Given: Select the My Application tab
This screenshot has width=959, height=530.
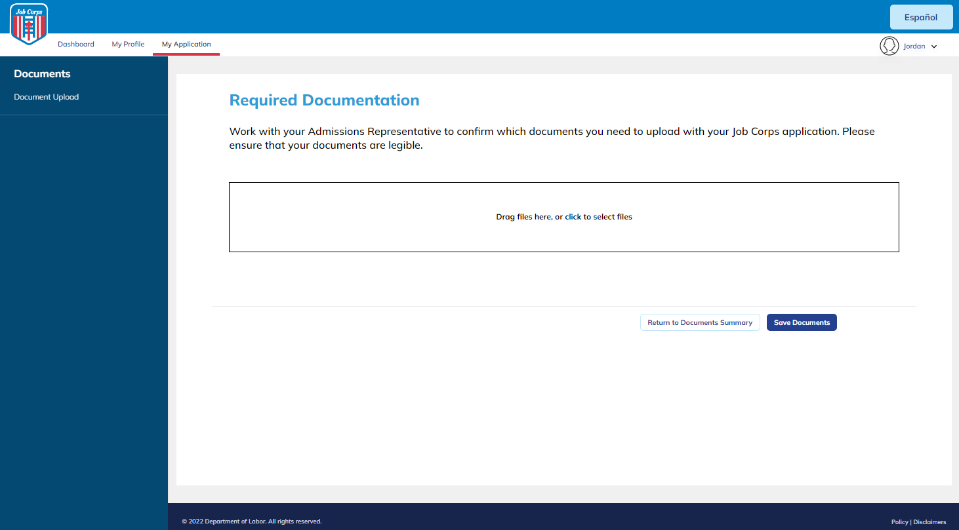Looking at the screenshot, I should (186, 45).
